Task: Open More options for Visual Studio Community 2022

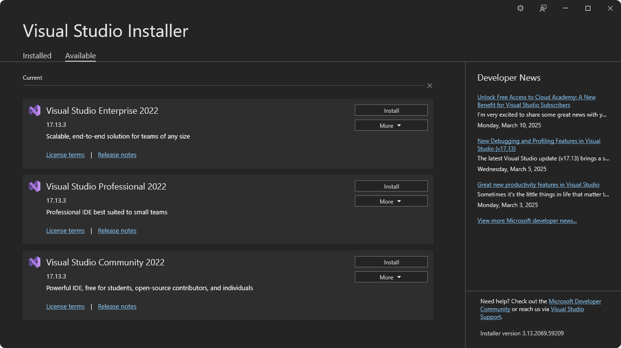Action: coord(391,277)
